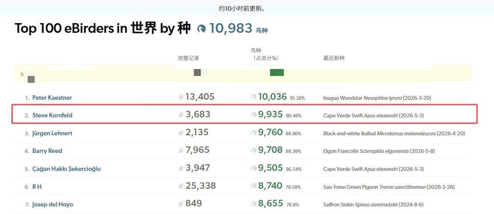This screenshot has width=494, height=214.
Task: Click the species icon beside 9,760
Action: click(254, 133)
